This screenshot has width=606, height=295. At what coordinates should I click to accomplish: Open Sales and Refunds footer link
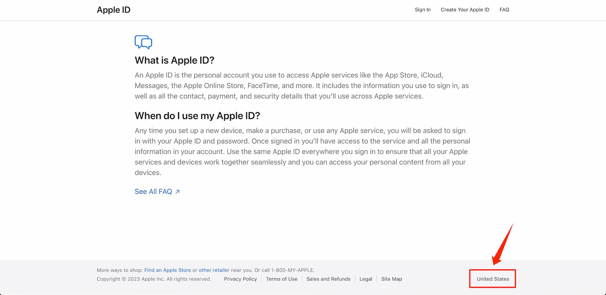click(328, 279)
